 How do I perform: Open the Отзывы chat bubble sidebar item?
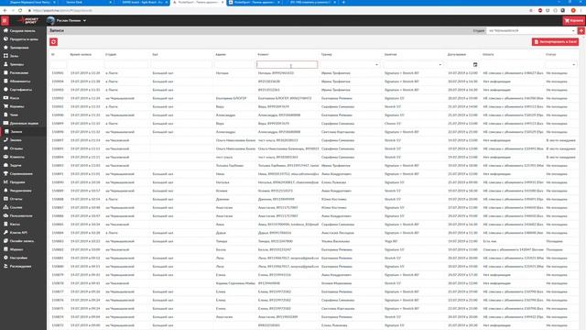point(23,148)
